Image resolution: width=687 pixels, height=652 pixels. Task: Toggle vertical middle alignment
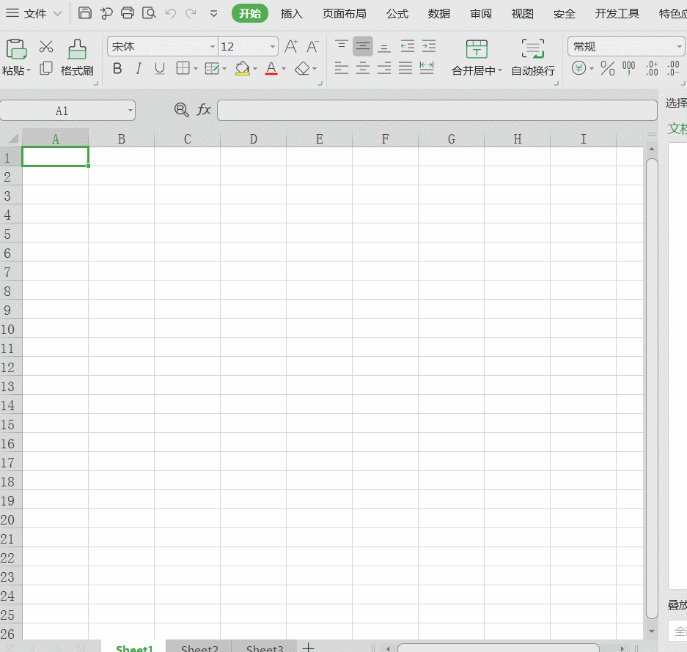coord(363,46)
